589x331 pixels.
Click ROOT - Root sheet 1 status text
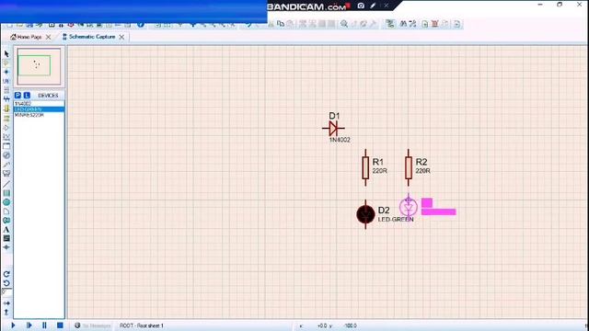142,325
